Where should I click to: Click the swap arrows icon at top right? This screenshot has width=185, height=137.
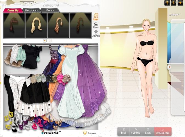point(173,3)
